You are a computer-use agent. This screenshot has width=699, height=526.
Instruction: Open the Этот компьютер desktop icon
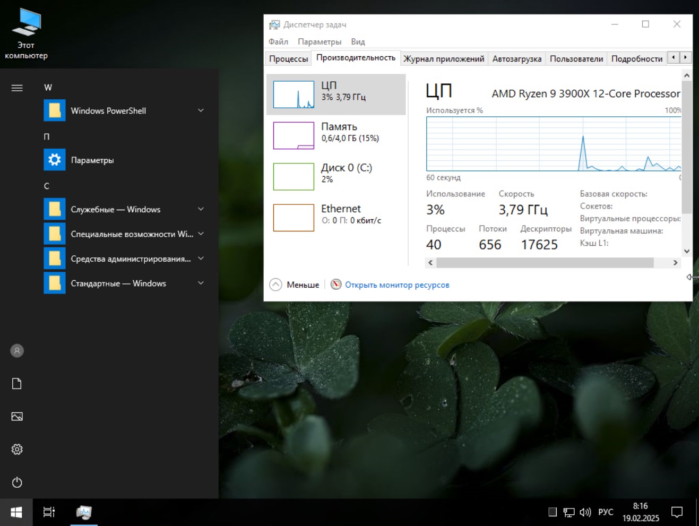coord(26,33)
